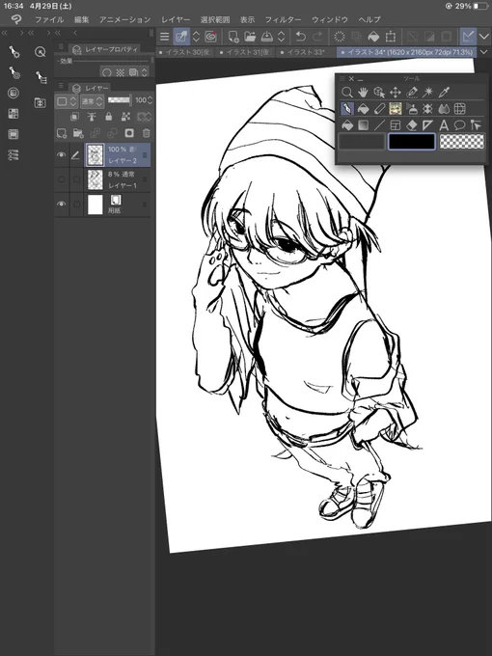Toggle Set as reference layer lighthouse
Image resolution: width=492 pixels, height=656 pixels.
(92, 117)
